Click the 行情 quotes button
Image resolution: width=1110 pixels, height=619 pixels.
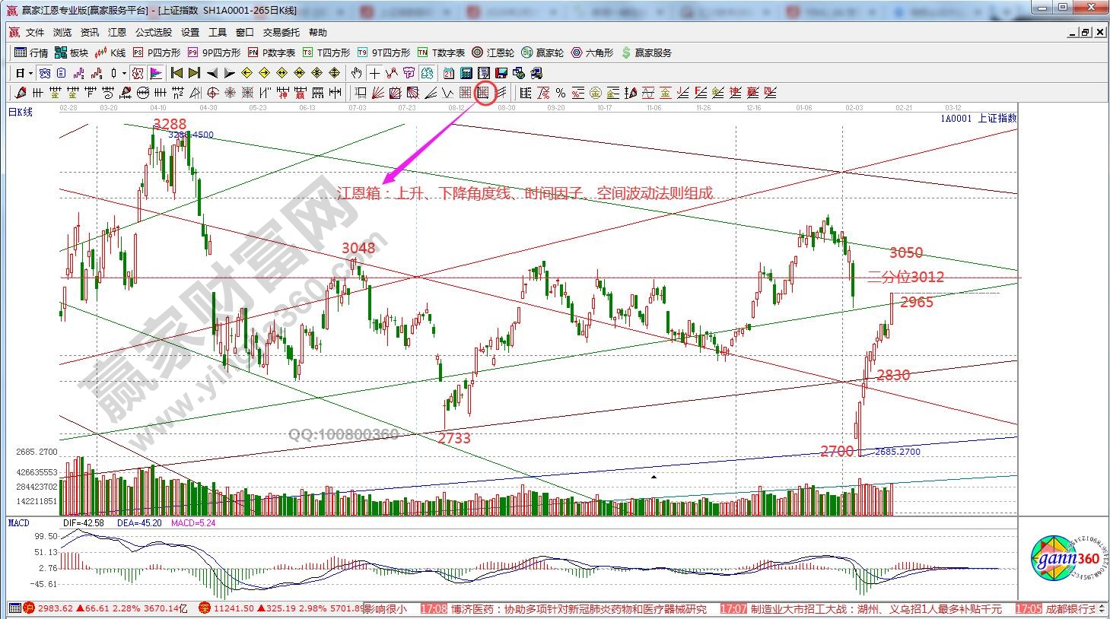click(31, 52)
